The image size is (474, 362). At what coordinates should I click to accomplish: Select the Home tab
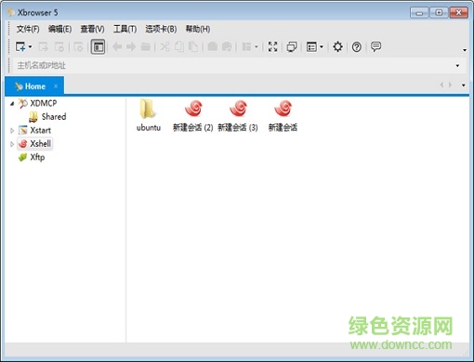(34, 86)
